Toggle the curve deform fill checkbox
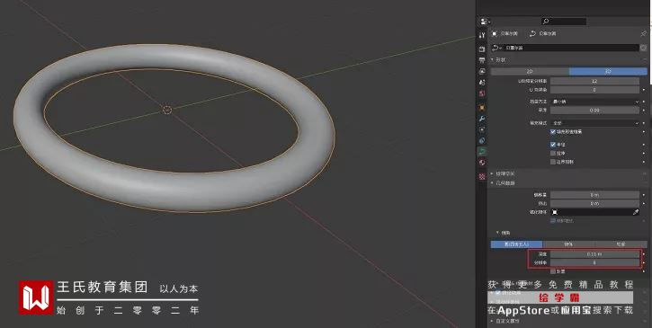This screenshot has height=328, width=652. 553,132
